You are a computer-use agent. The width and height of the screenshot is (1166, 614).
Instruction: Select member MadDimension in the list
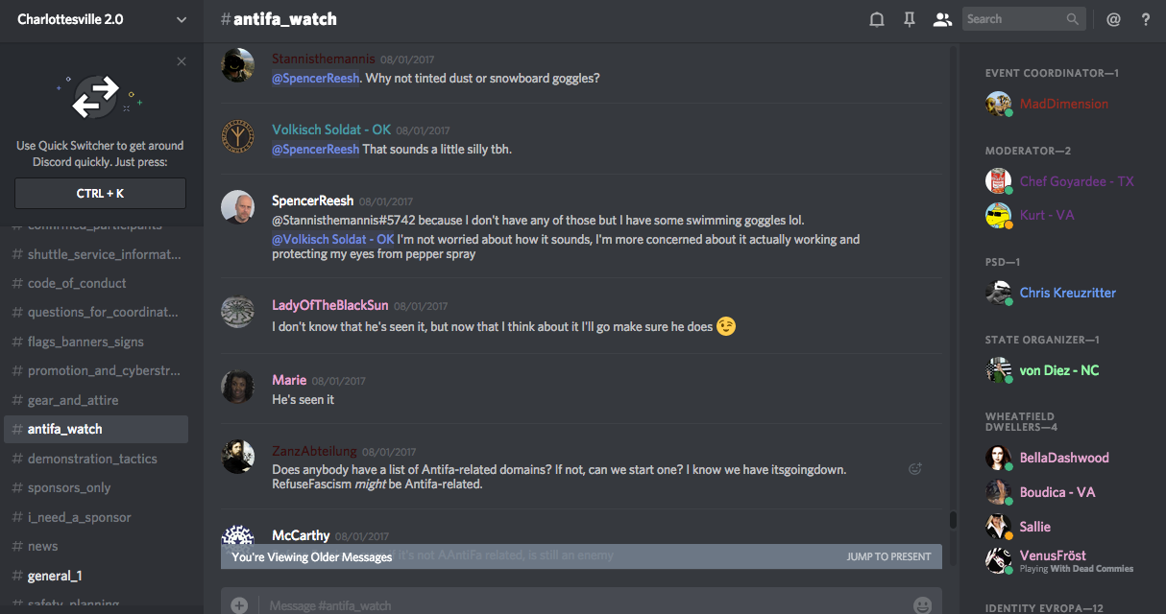coord(1064,104)
